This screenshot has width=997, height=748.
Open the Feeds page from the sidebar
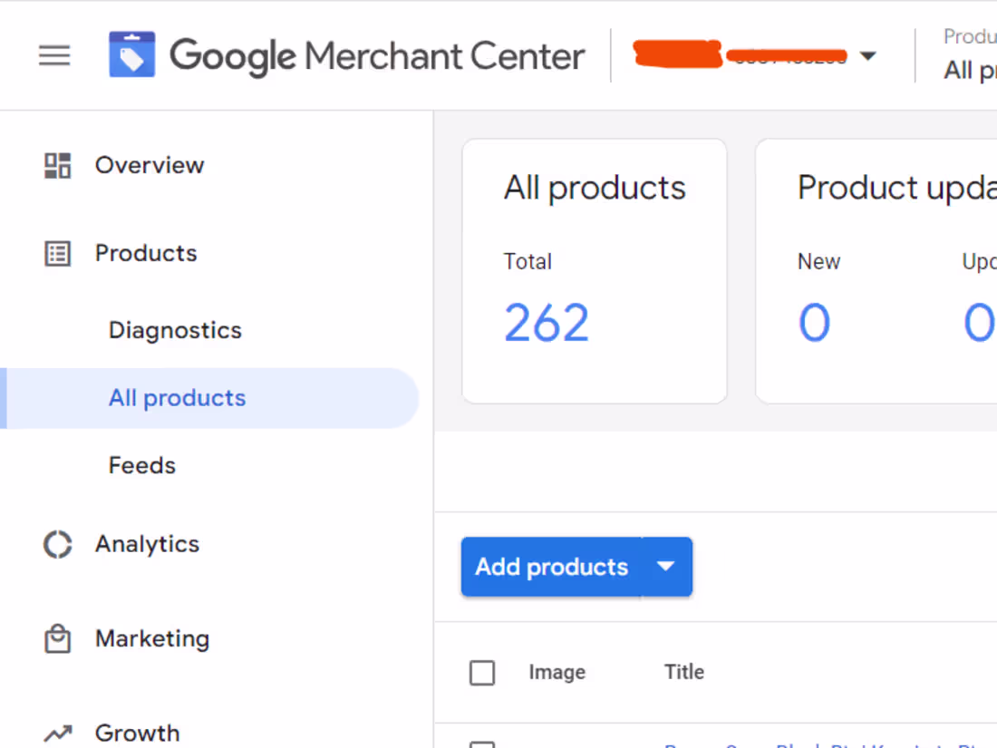coord(141,465)
